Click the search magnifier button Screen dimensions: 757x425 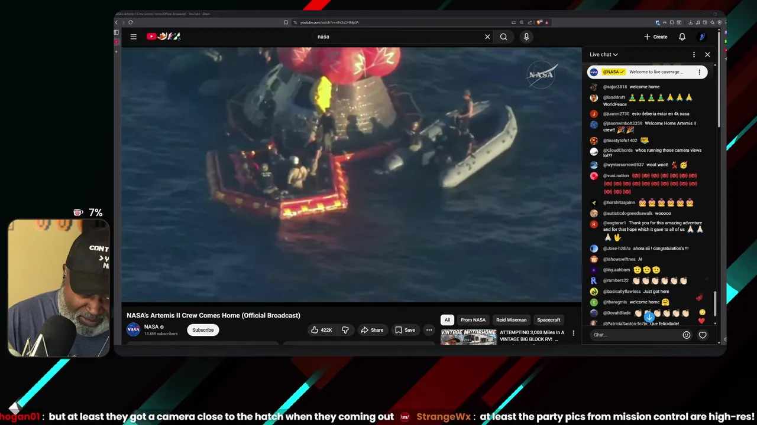click(x=504, y=37)
